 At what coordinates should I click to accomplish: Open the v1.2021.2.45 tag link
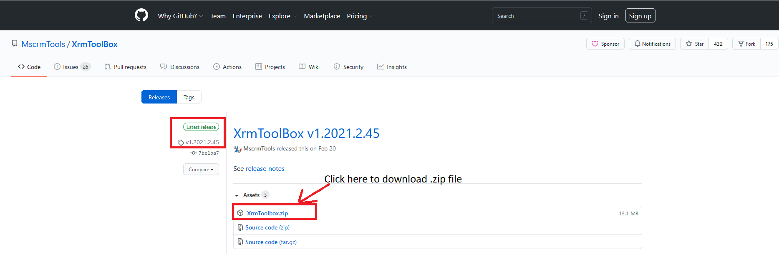point(202,142)
